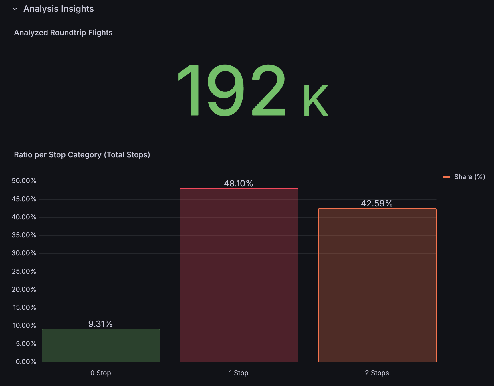Select the red 1 Stop bar
494x386 pixels.
point(239,275)
